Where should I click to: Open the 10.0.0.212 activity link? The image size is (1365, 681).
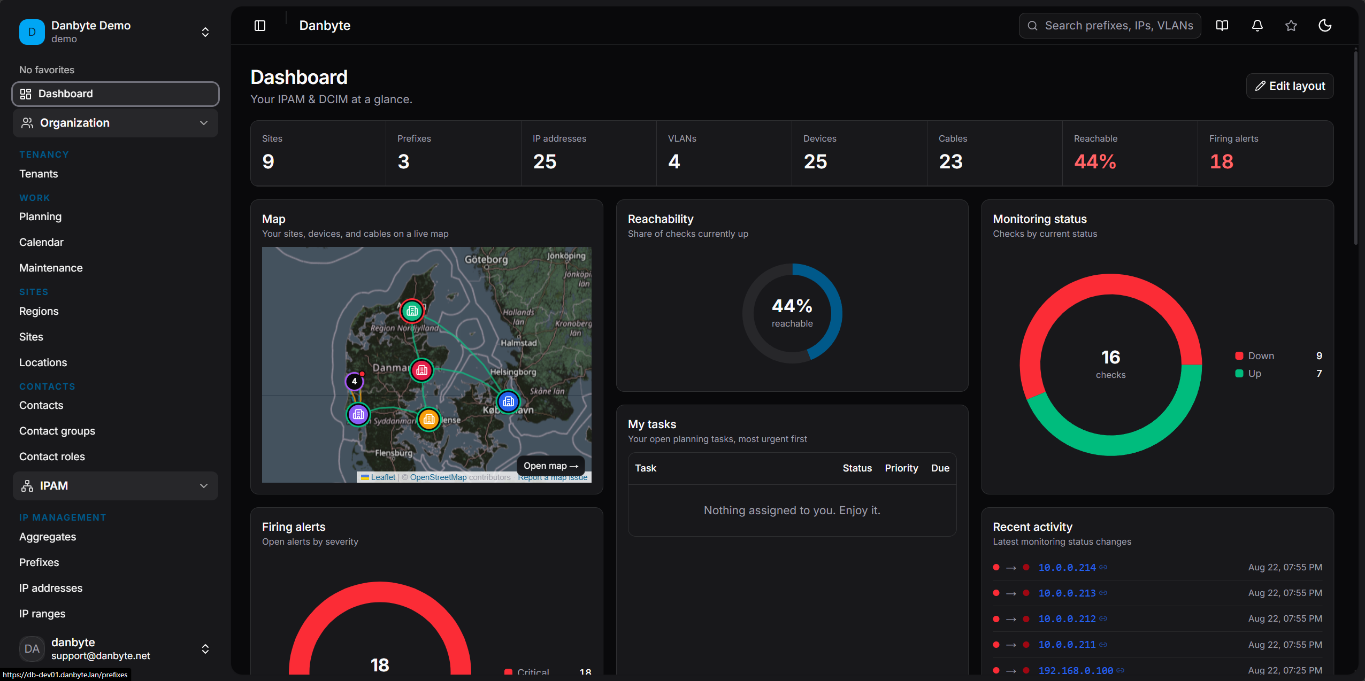[1067, 618]
